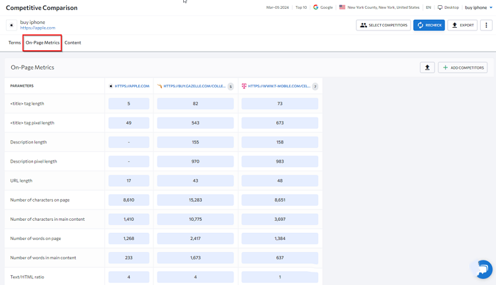
Task: Click the value 233 words in main content
Action: 129,258
